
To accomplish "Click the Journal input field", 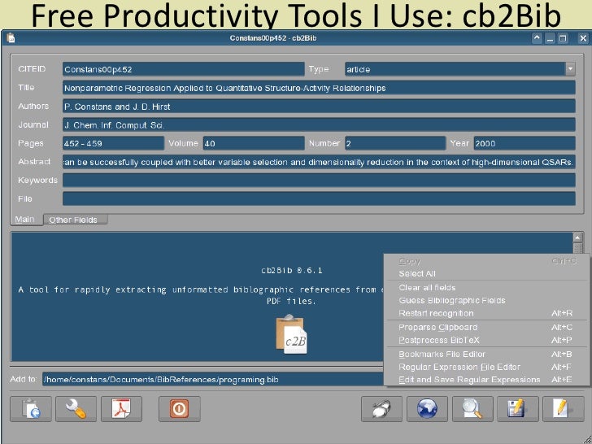I will click(x=319, y=125).
